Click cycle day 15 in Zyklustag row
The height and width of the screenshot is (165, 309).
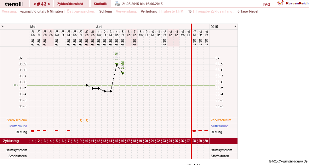pos(117,141)
